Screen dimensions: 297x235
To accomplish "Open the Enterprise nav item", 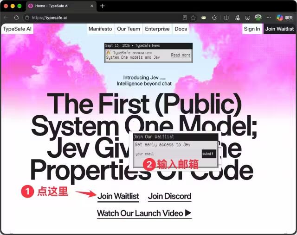I will coord(157,29).
